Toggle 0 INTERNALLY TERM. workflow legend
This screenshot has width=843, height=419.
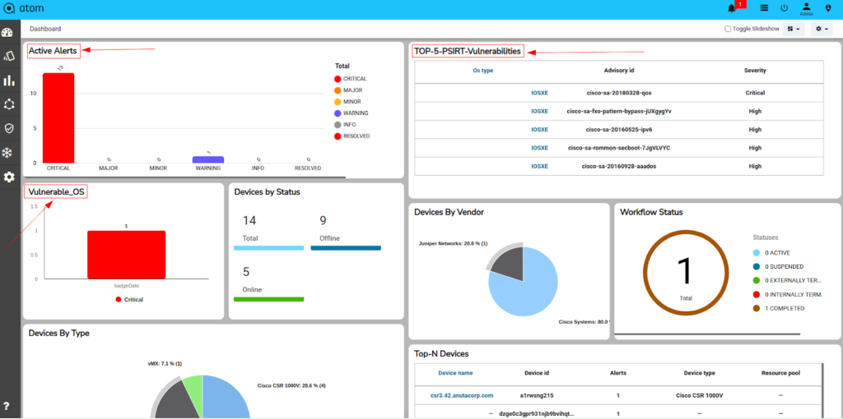pos(788,294)
